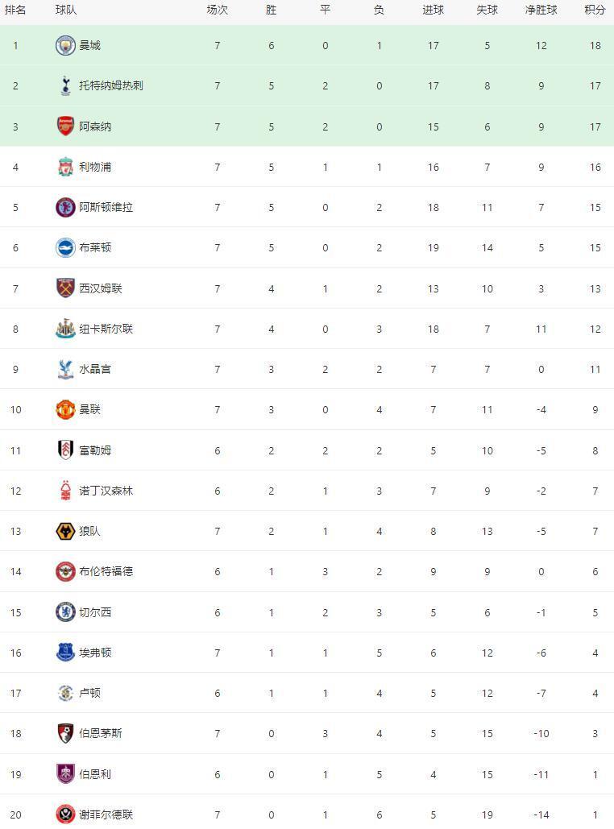Click the Manchester City (曼城) crest icon
This screenshot has width=614, height=829.
pos(65,45)
